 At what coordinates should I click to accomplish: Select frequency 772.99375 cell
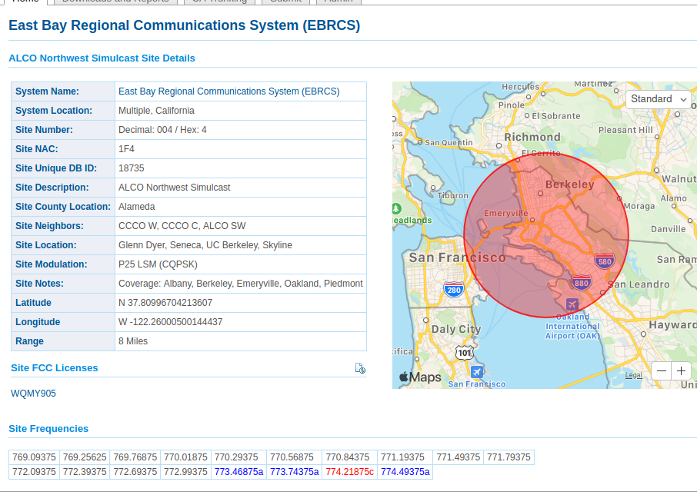186,472
